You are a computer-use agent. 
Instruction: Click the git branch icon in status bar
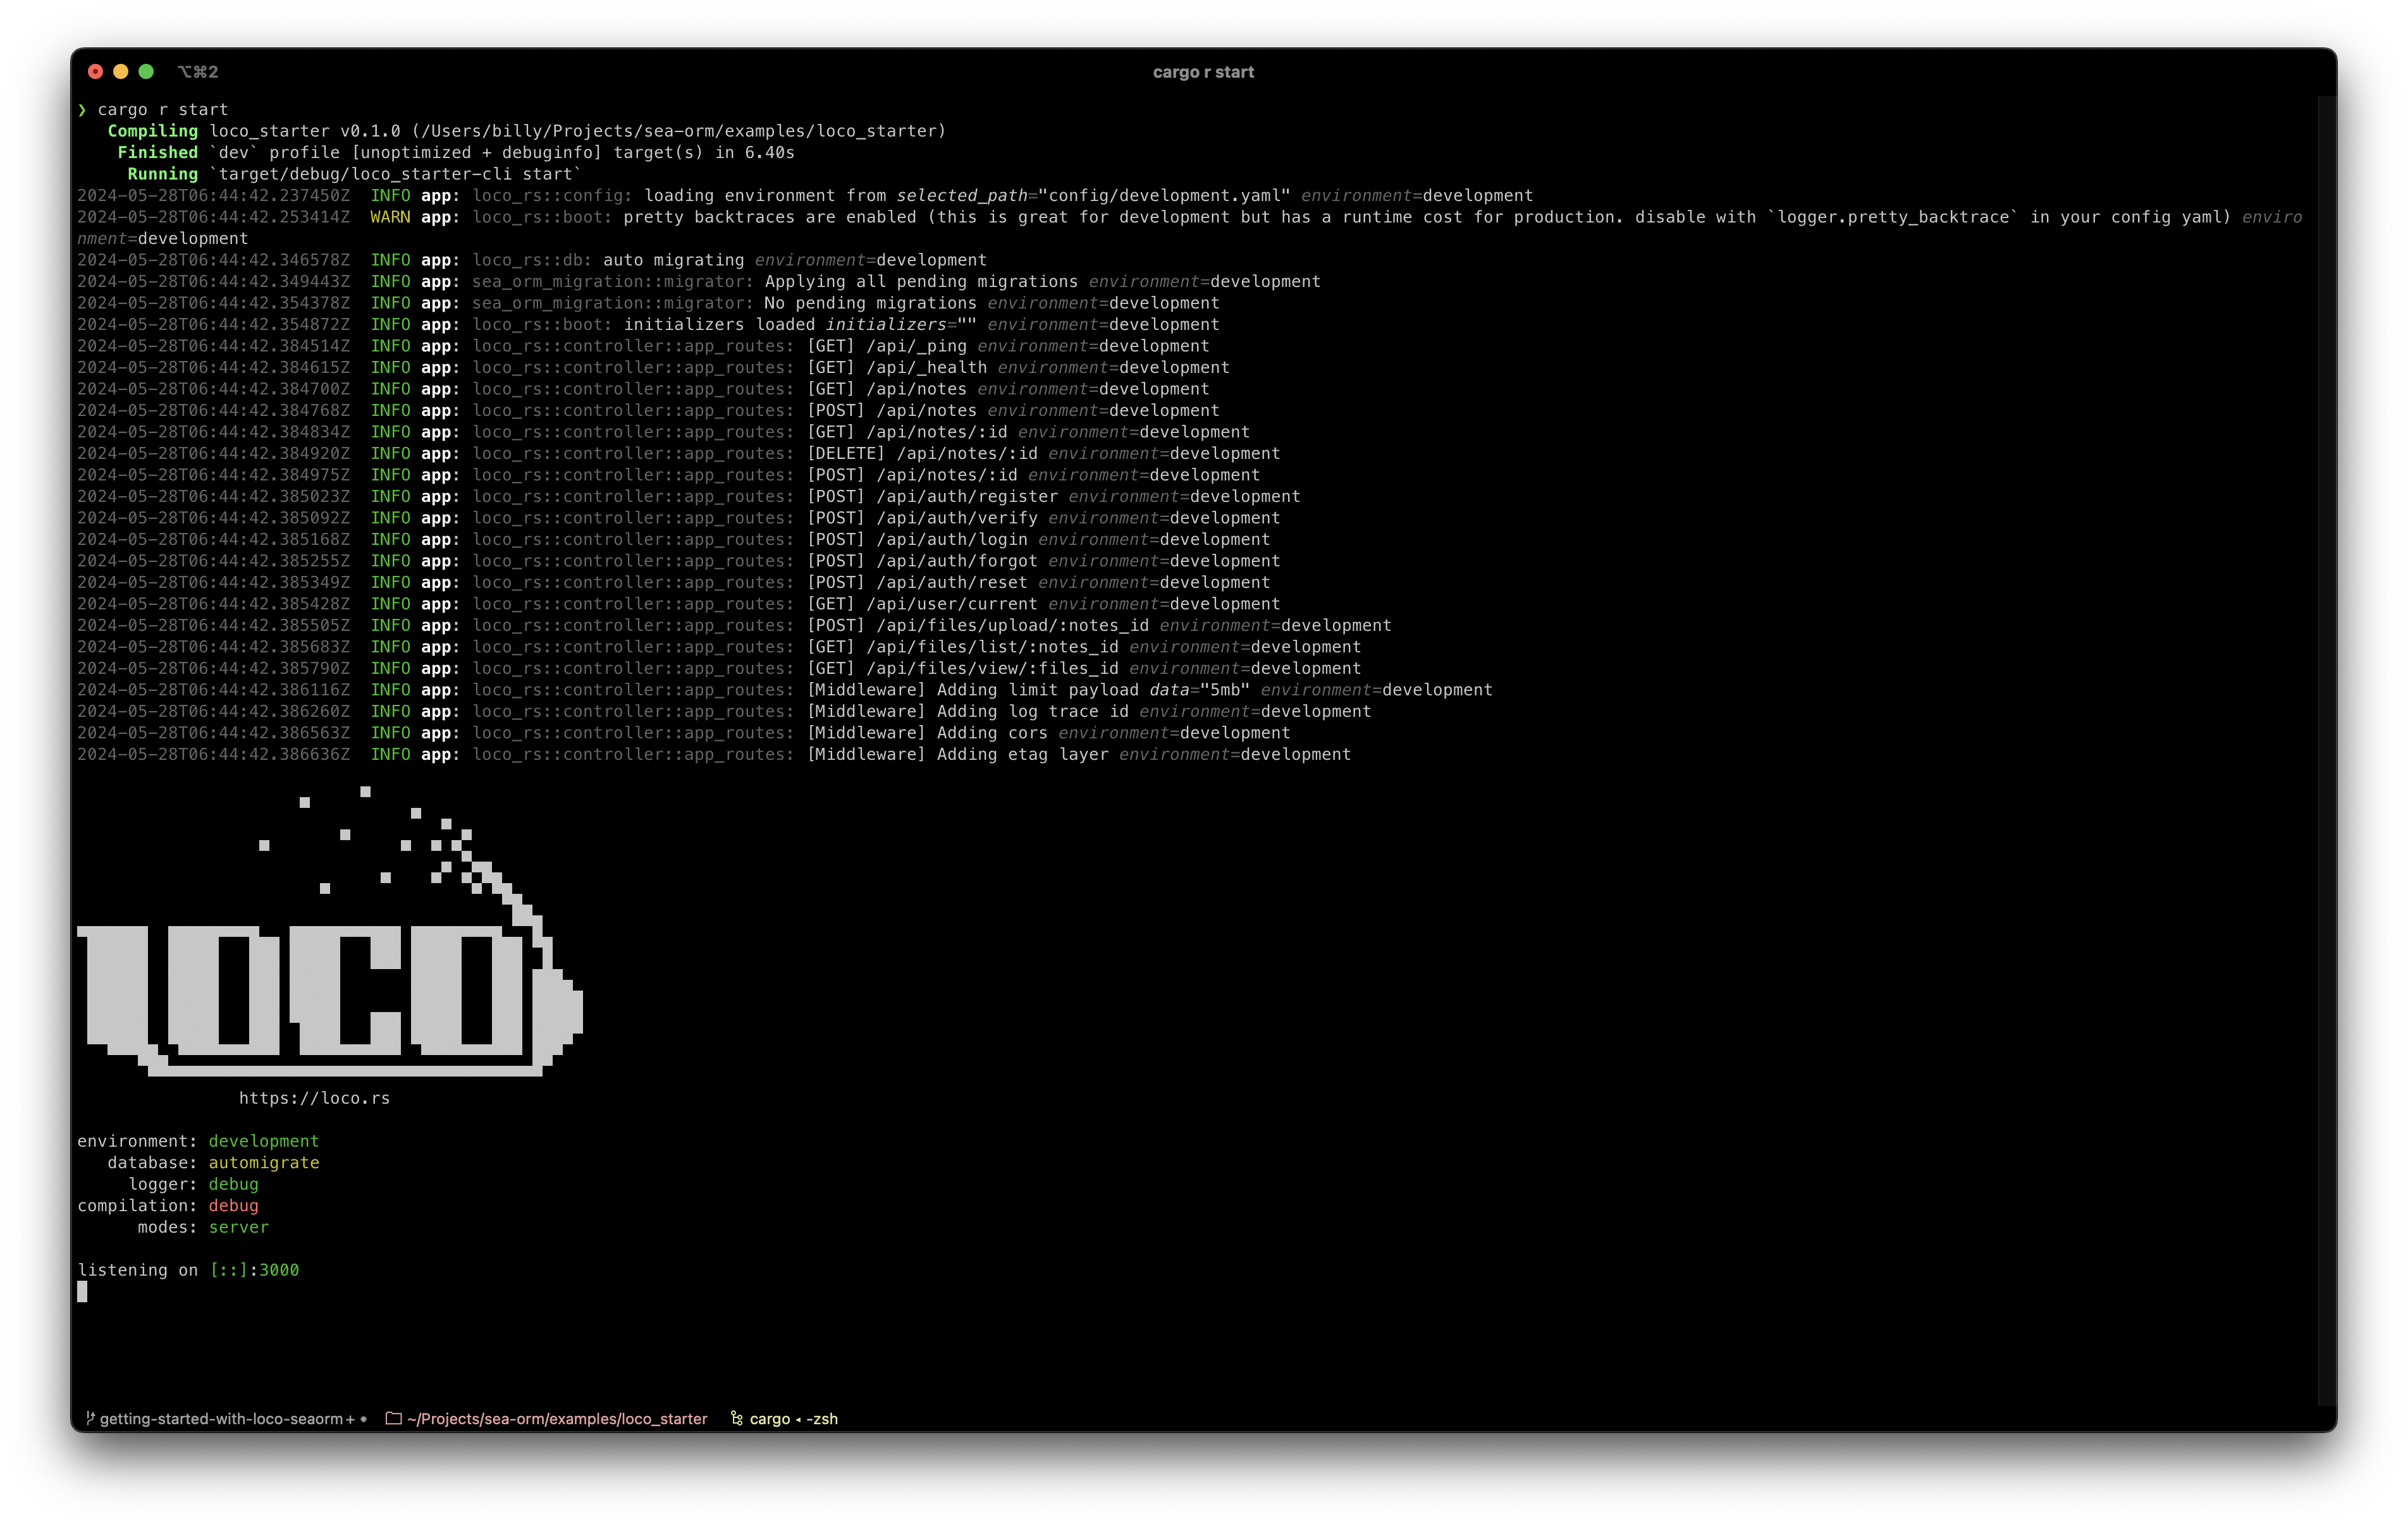[90, 1418]
